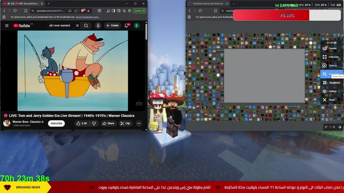Finish the puzzle session

[x=332, y=100]
